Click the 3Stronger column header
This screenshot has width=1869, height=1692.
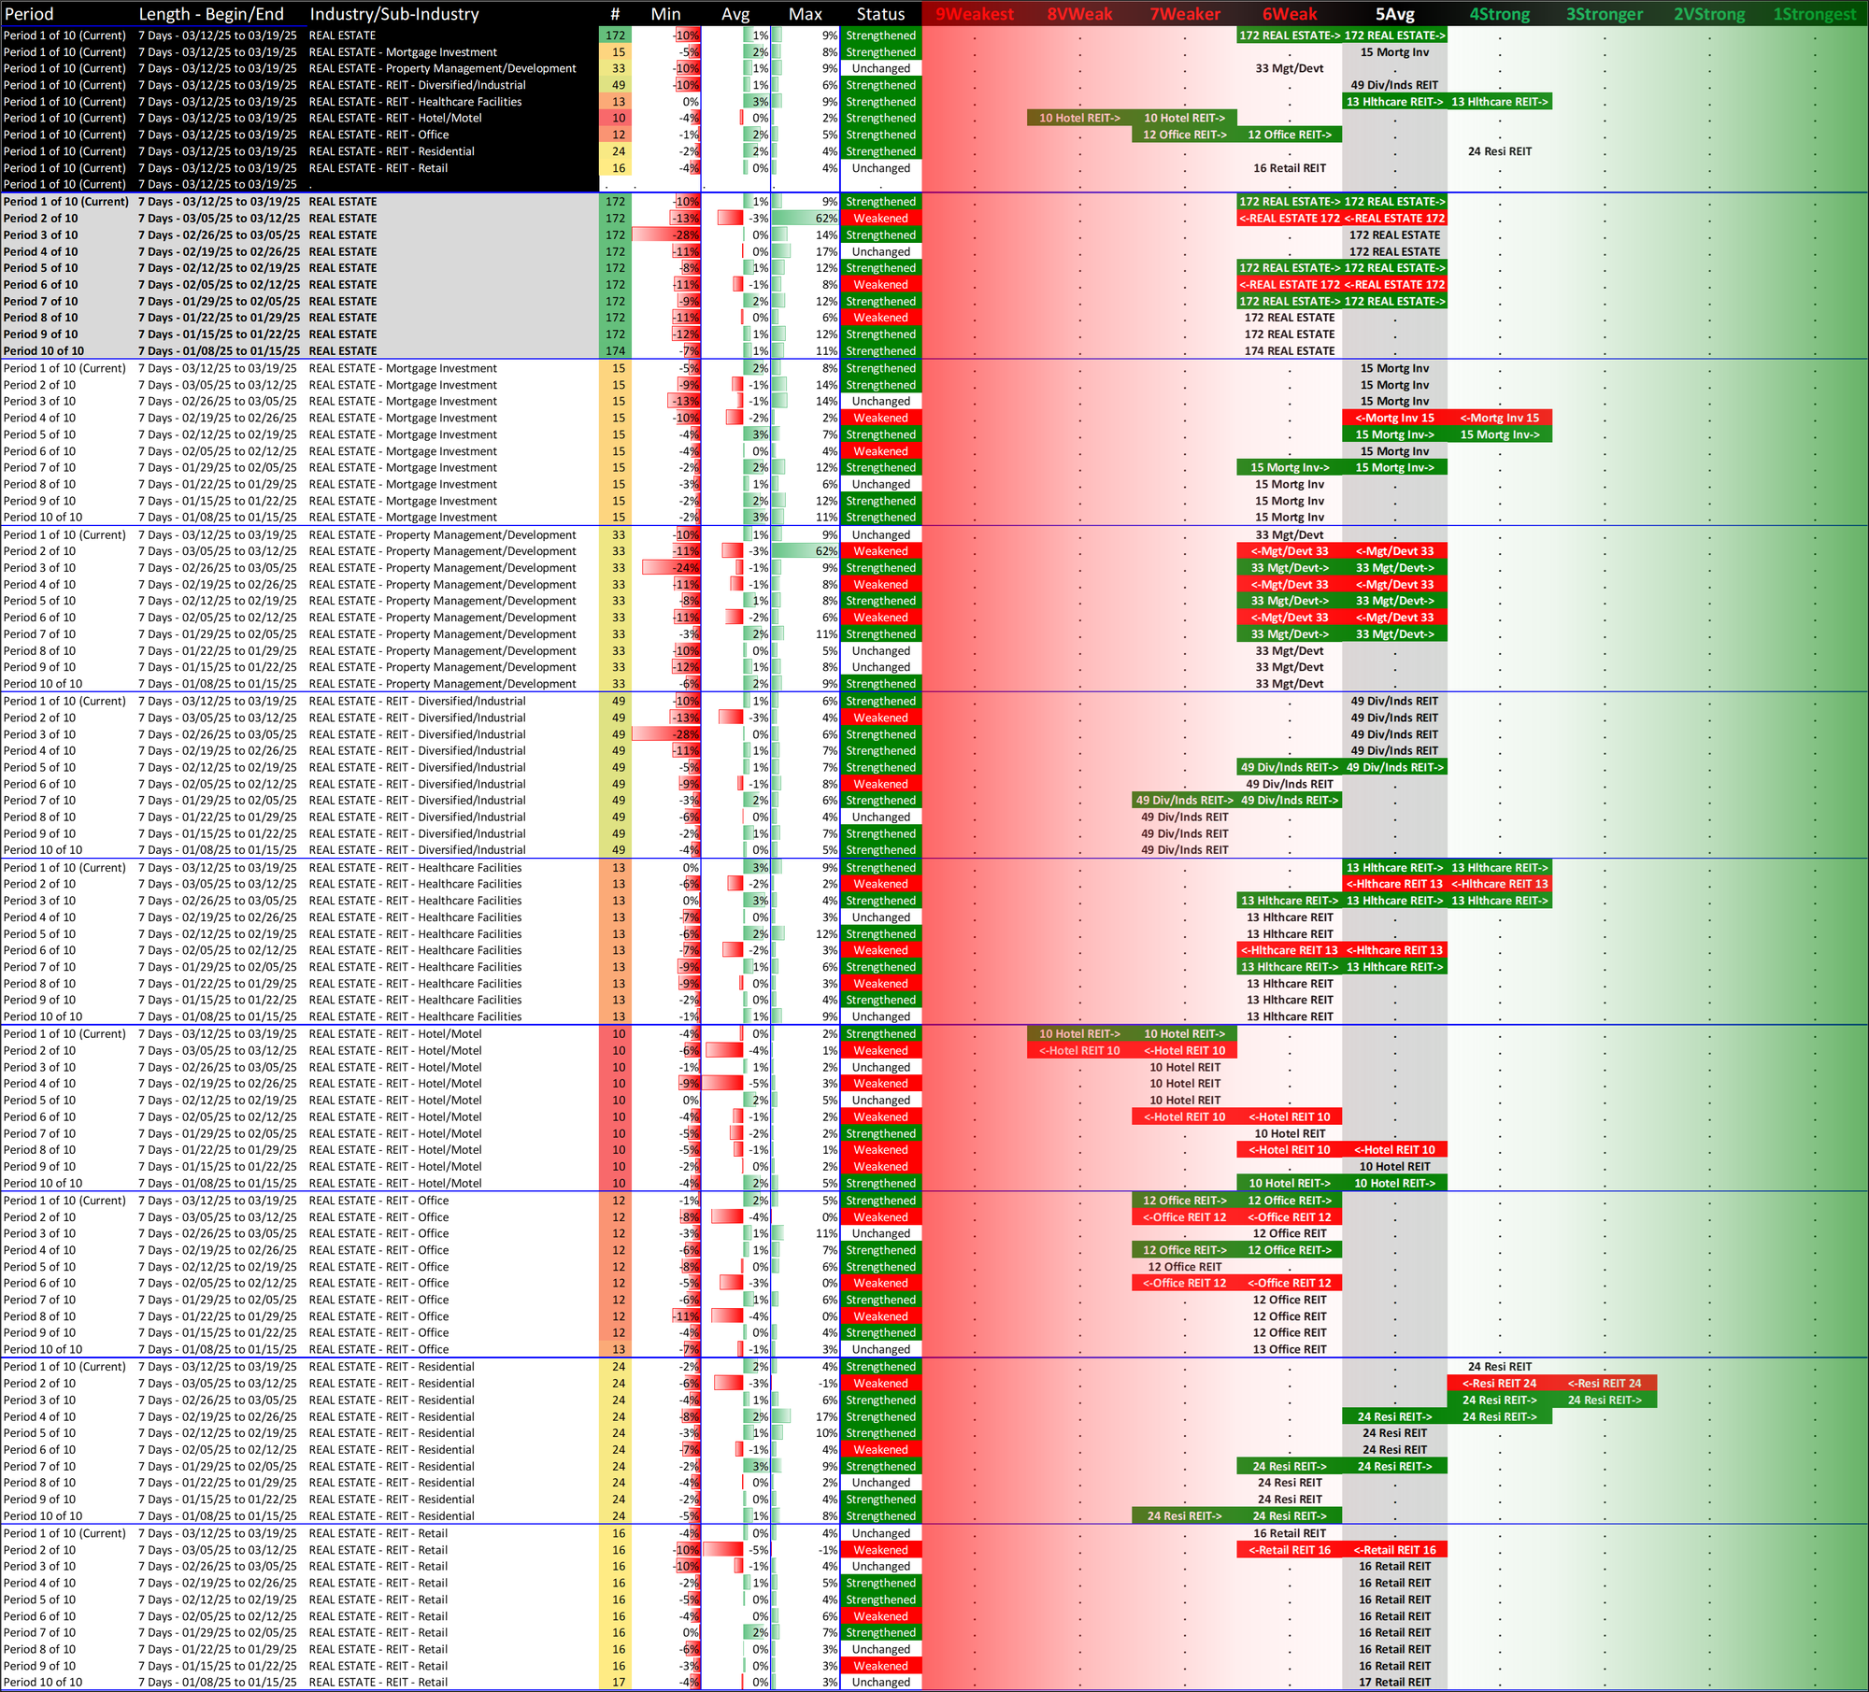(x=1604, y=14)
